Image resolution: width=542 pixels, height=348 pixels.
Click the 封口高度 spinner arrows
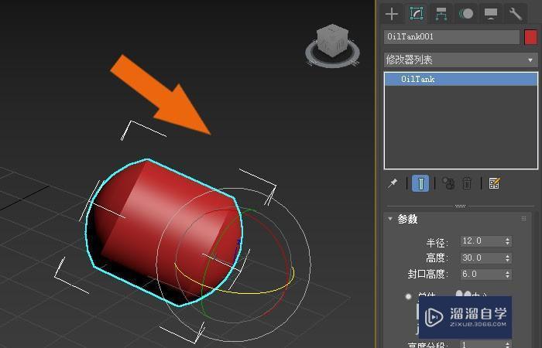pyautogui.click(x=507, y=274)
